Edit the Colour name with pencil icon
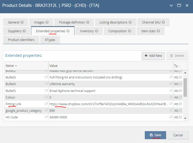Screen dimensions: 193x143 pos(46,97)
